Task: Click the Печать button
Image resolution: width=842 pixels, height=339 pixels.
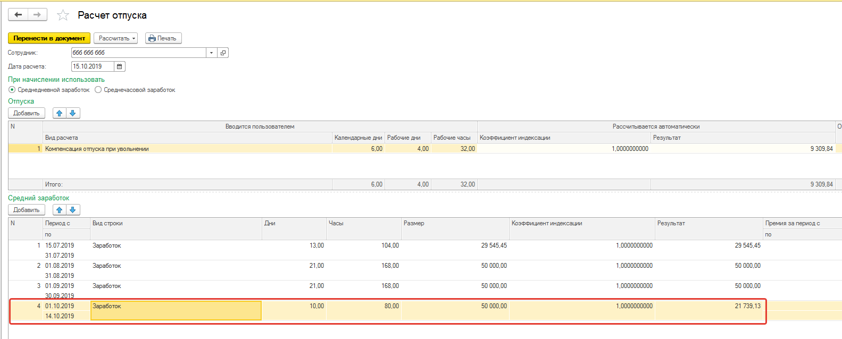Action: (x=163, y=38)
